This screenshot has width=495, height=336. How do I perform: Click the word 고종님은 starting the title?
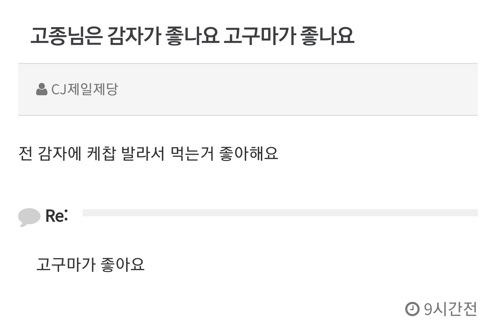coord(66,36)
